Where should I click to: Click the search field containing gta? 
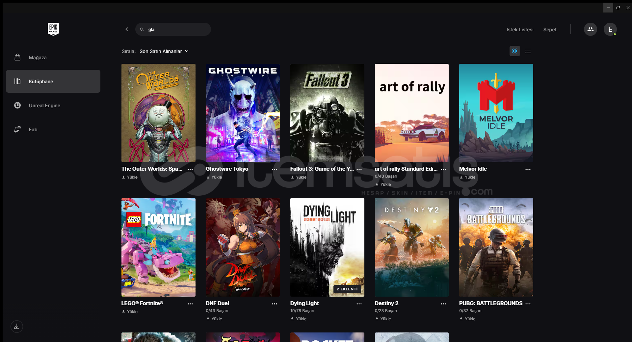pyautogui.click(x=173, y=29)
